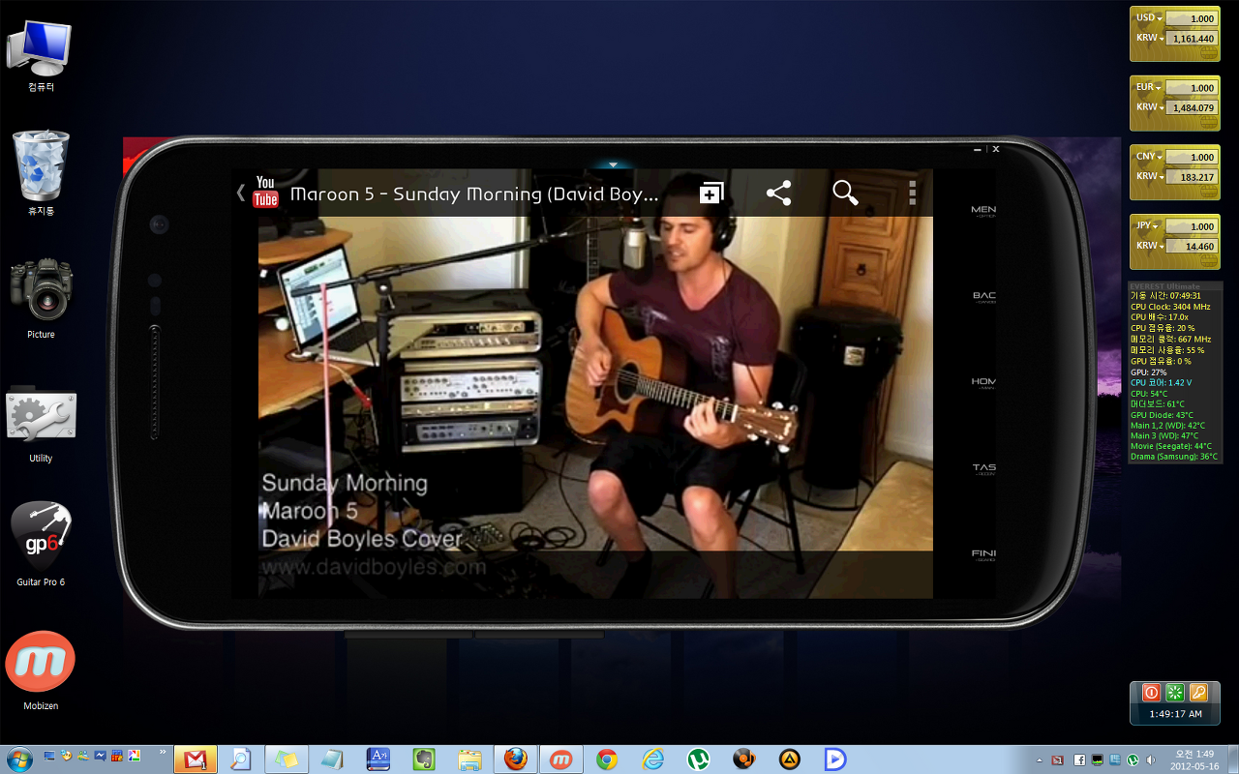The height and width of the screenshot is (774, 1239).
Task: Open Windows Explorer folder in taskbar
Action: click(x=470, y=759)
